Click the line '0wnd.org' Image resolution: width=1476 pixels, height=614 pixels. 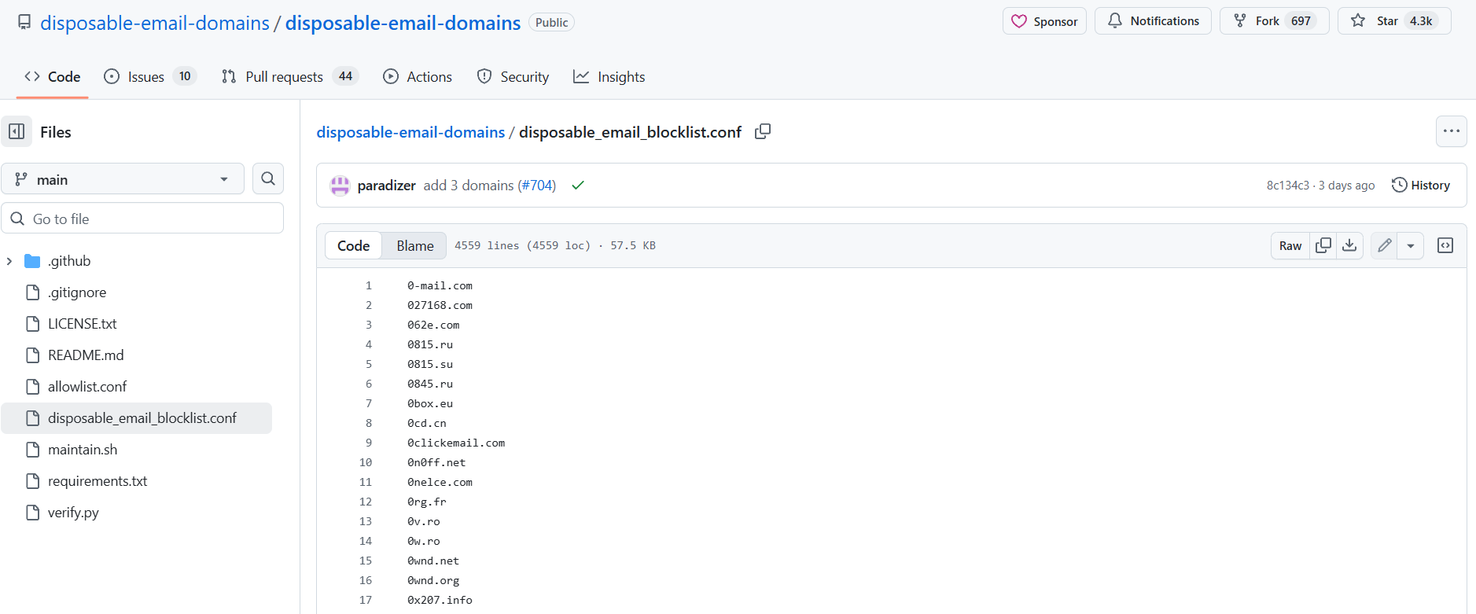point(433,580)
